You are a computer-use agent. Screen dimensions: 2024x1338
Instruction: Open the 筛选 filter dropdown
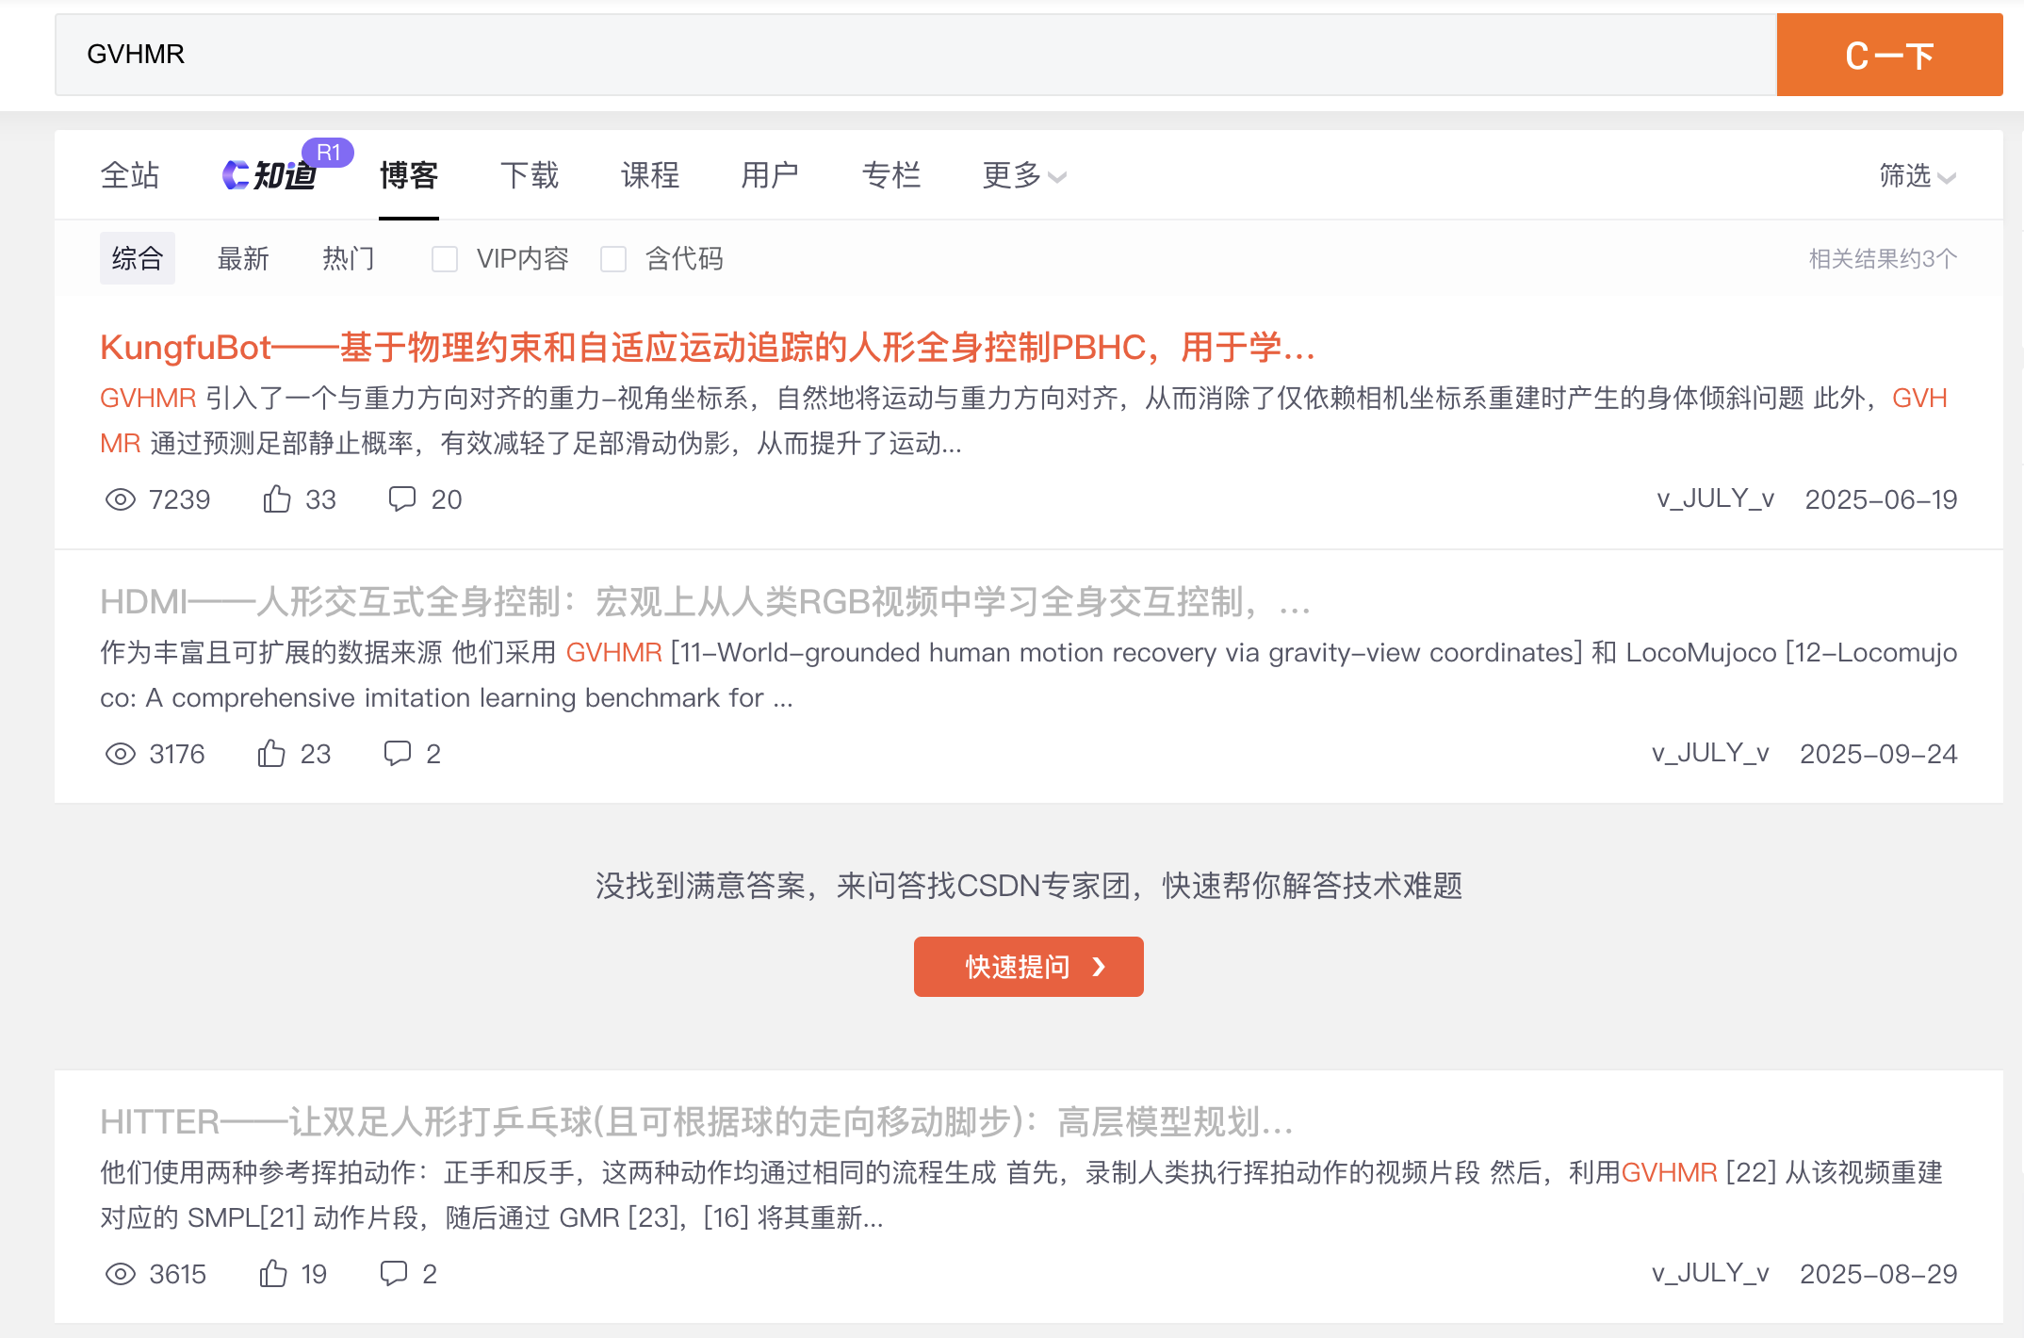click(1917, 176)
